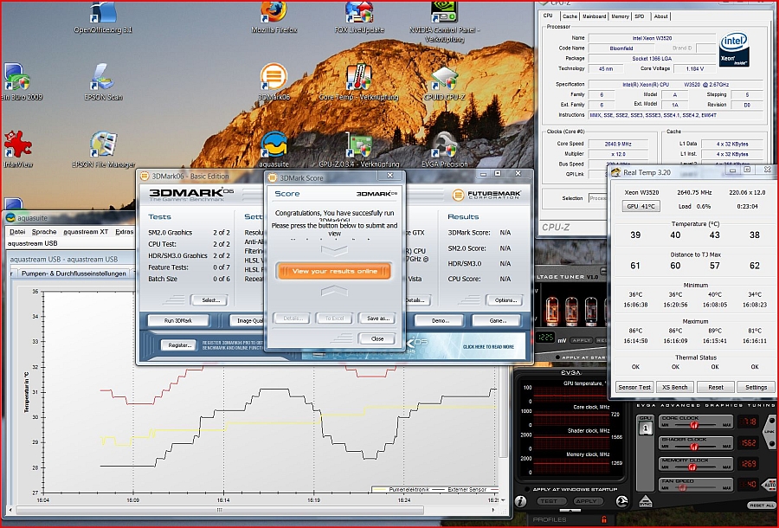779x528 pixels.
Task: Adjust the Memory Clock slider in EVGA
Action: tap(694, 467)
